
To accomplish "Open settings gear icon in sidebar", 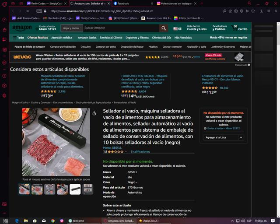I will point(4,95).
